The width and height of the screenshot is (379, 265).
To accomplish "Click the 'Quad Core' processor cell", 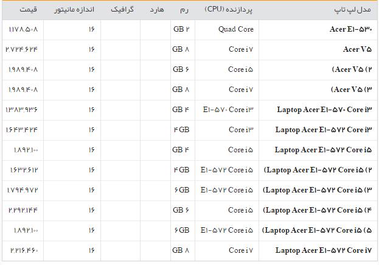I will [x=236, y=29].
